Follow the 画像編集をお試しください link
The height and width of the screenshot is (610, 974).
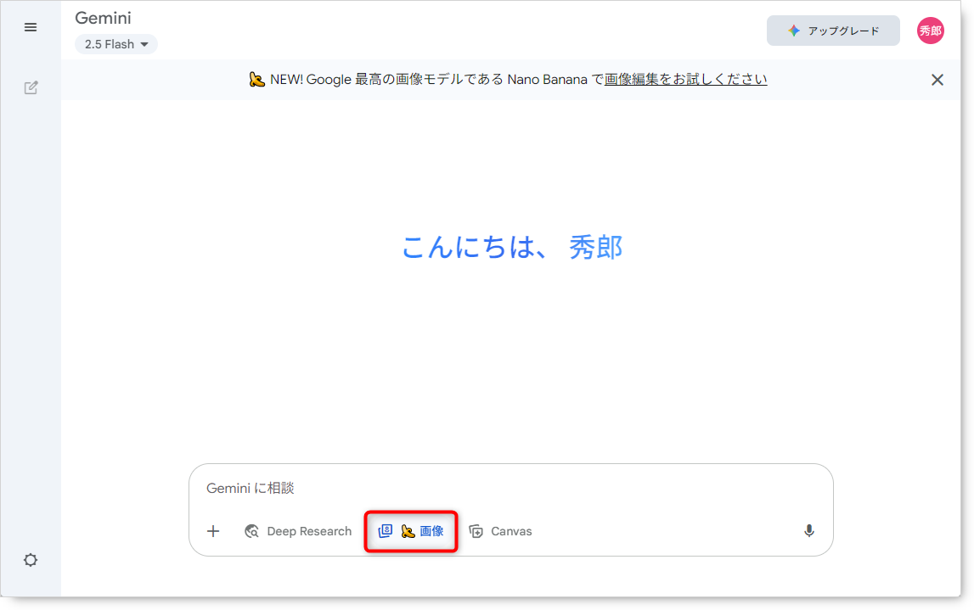pyautogui.click(x=686, y=80)
